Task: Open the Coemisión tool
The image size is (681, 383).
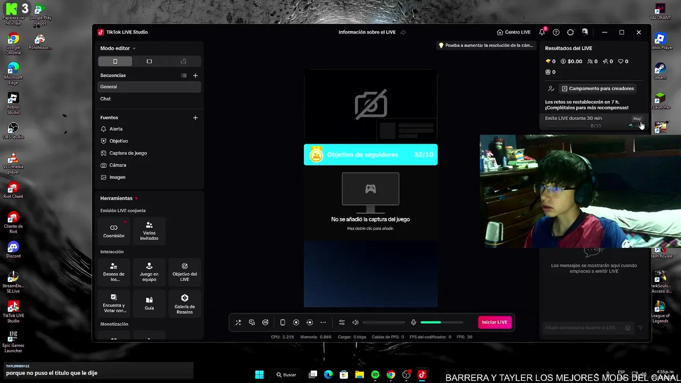Action: pyautogui.click(x=114, y=231)
